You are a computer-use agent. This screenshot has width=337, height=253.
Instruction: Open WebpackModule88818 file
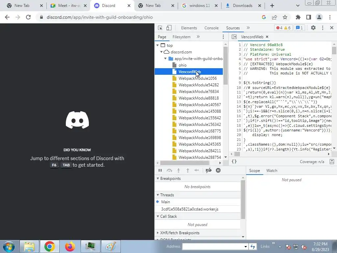(198, 98)
